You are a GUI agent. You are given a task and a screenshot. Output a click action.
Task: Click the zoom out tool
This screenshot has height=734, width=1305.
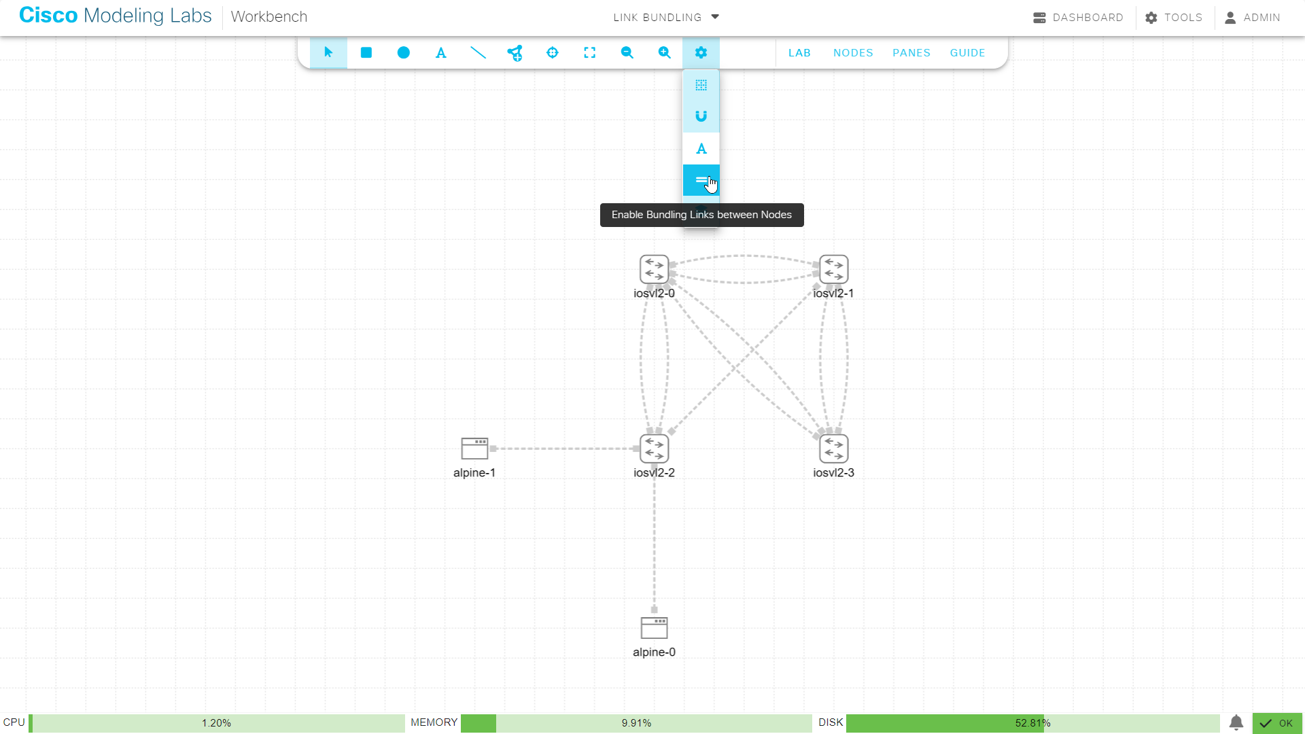point(627,52)
